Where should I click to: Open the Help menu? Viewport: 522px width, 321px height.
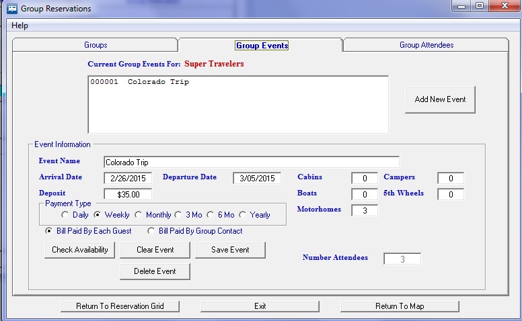click(x=20, y=26)
